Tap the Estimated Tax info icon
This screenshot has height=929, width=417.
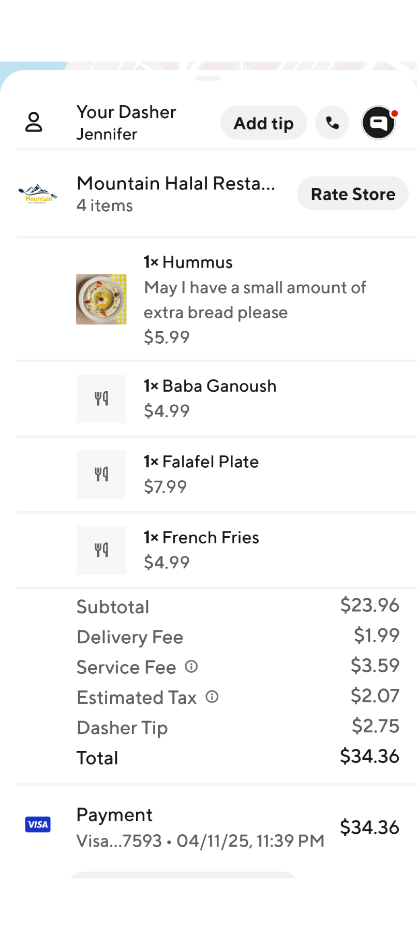tap(212, 697)
